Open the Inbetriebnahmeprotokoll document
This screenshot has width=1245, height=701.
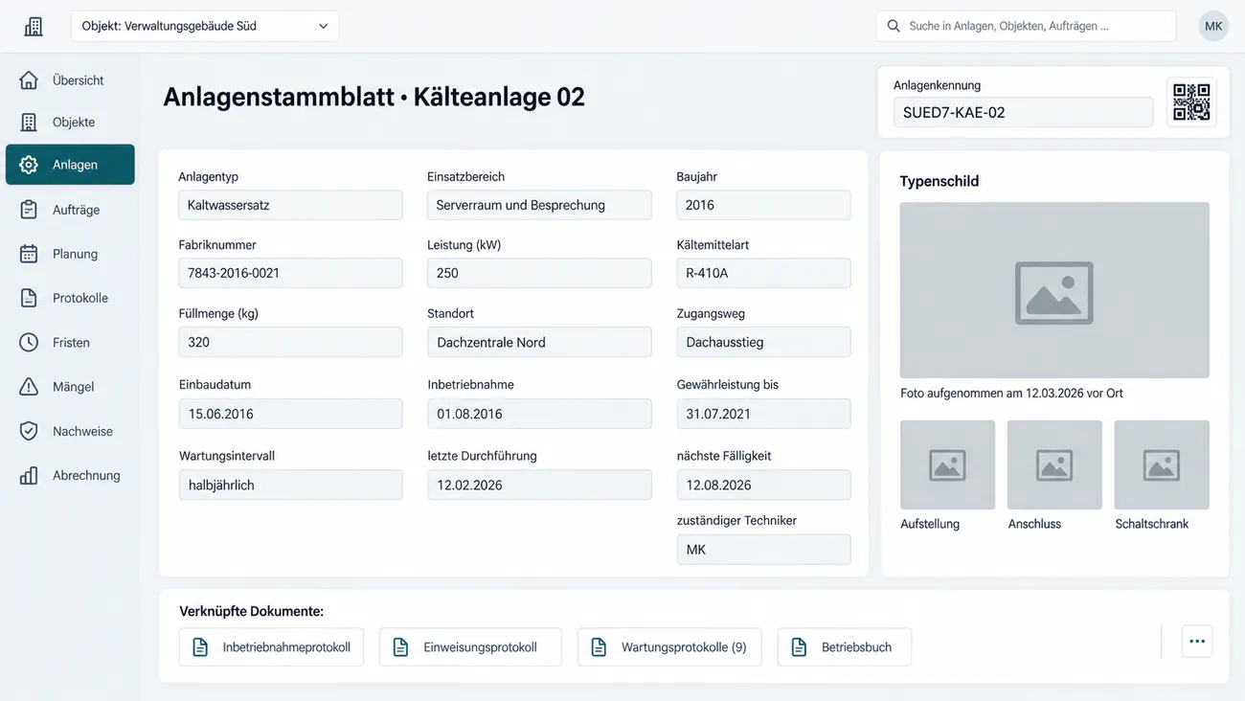pyautogui.click(x=271, y=647)
